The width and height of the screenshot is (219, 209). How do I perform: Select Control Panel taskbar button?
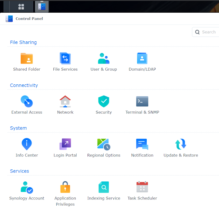click(42, 6)
